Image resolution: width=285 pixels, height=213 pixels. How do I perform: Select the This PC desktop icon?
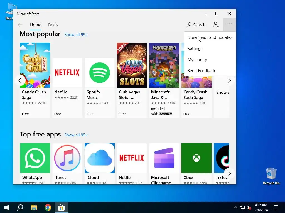tap(9, 11)
